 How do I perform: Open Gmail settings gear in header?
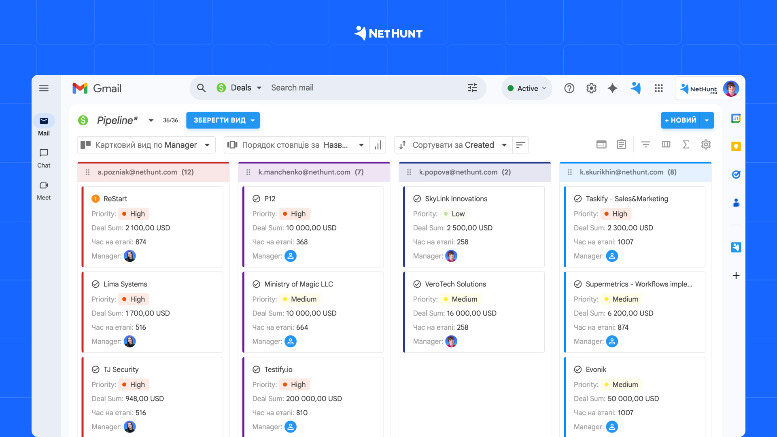tap(591, 88)
